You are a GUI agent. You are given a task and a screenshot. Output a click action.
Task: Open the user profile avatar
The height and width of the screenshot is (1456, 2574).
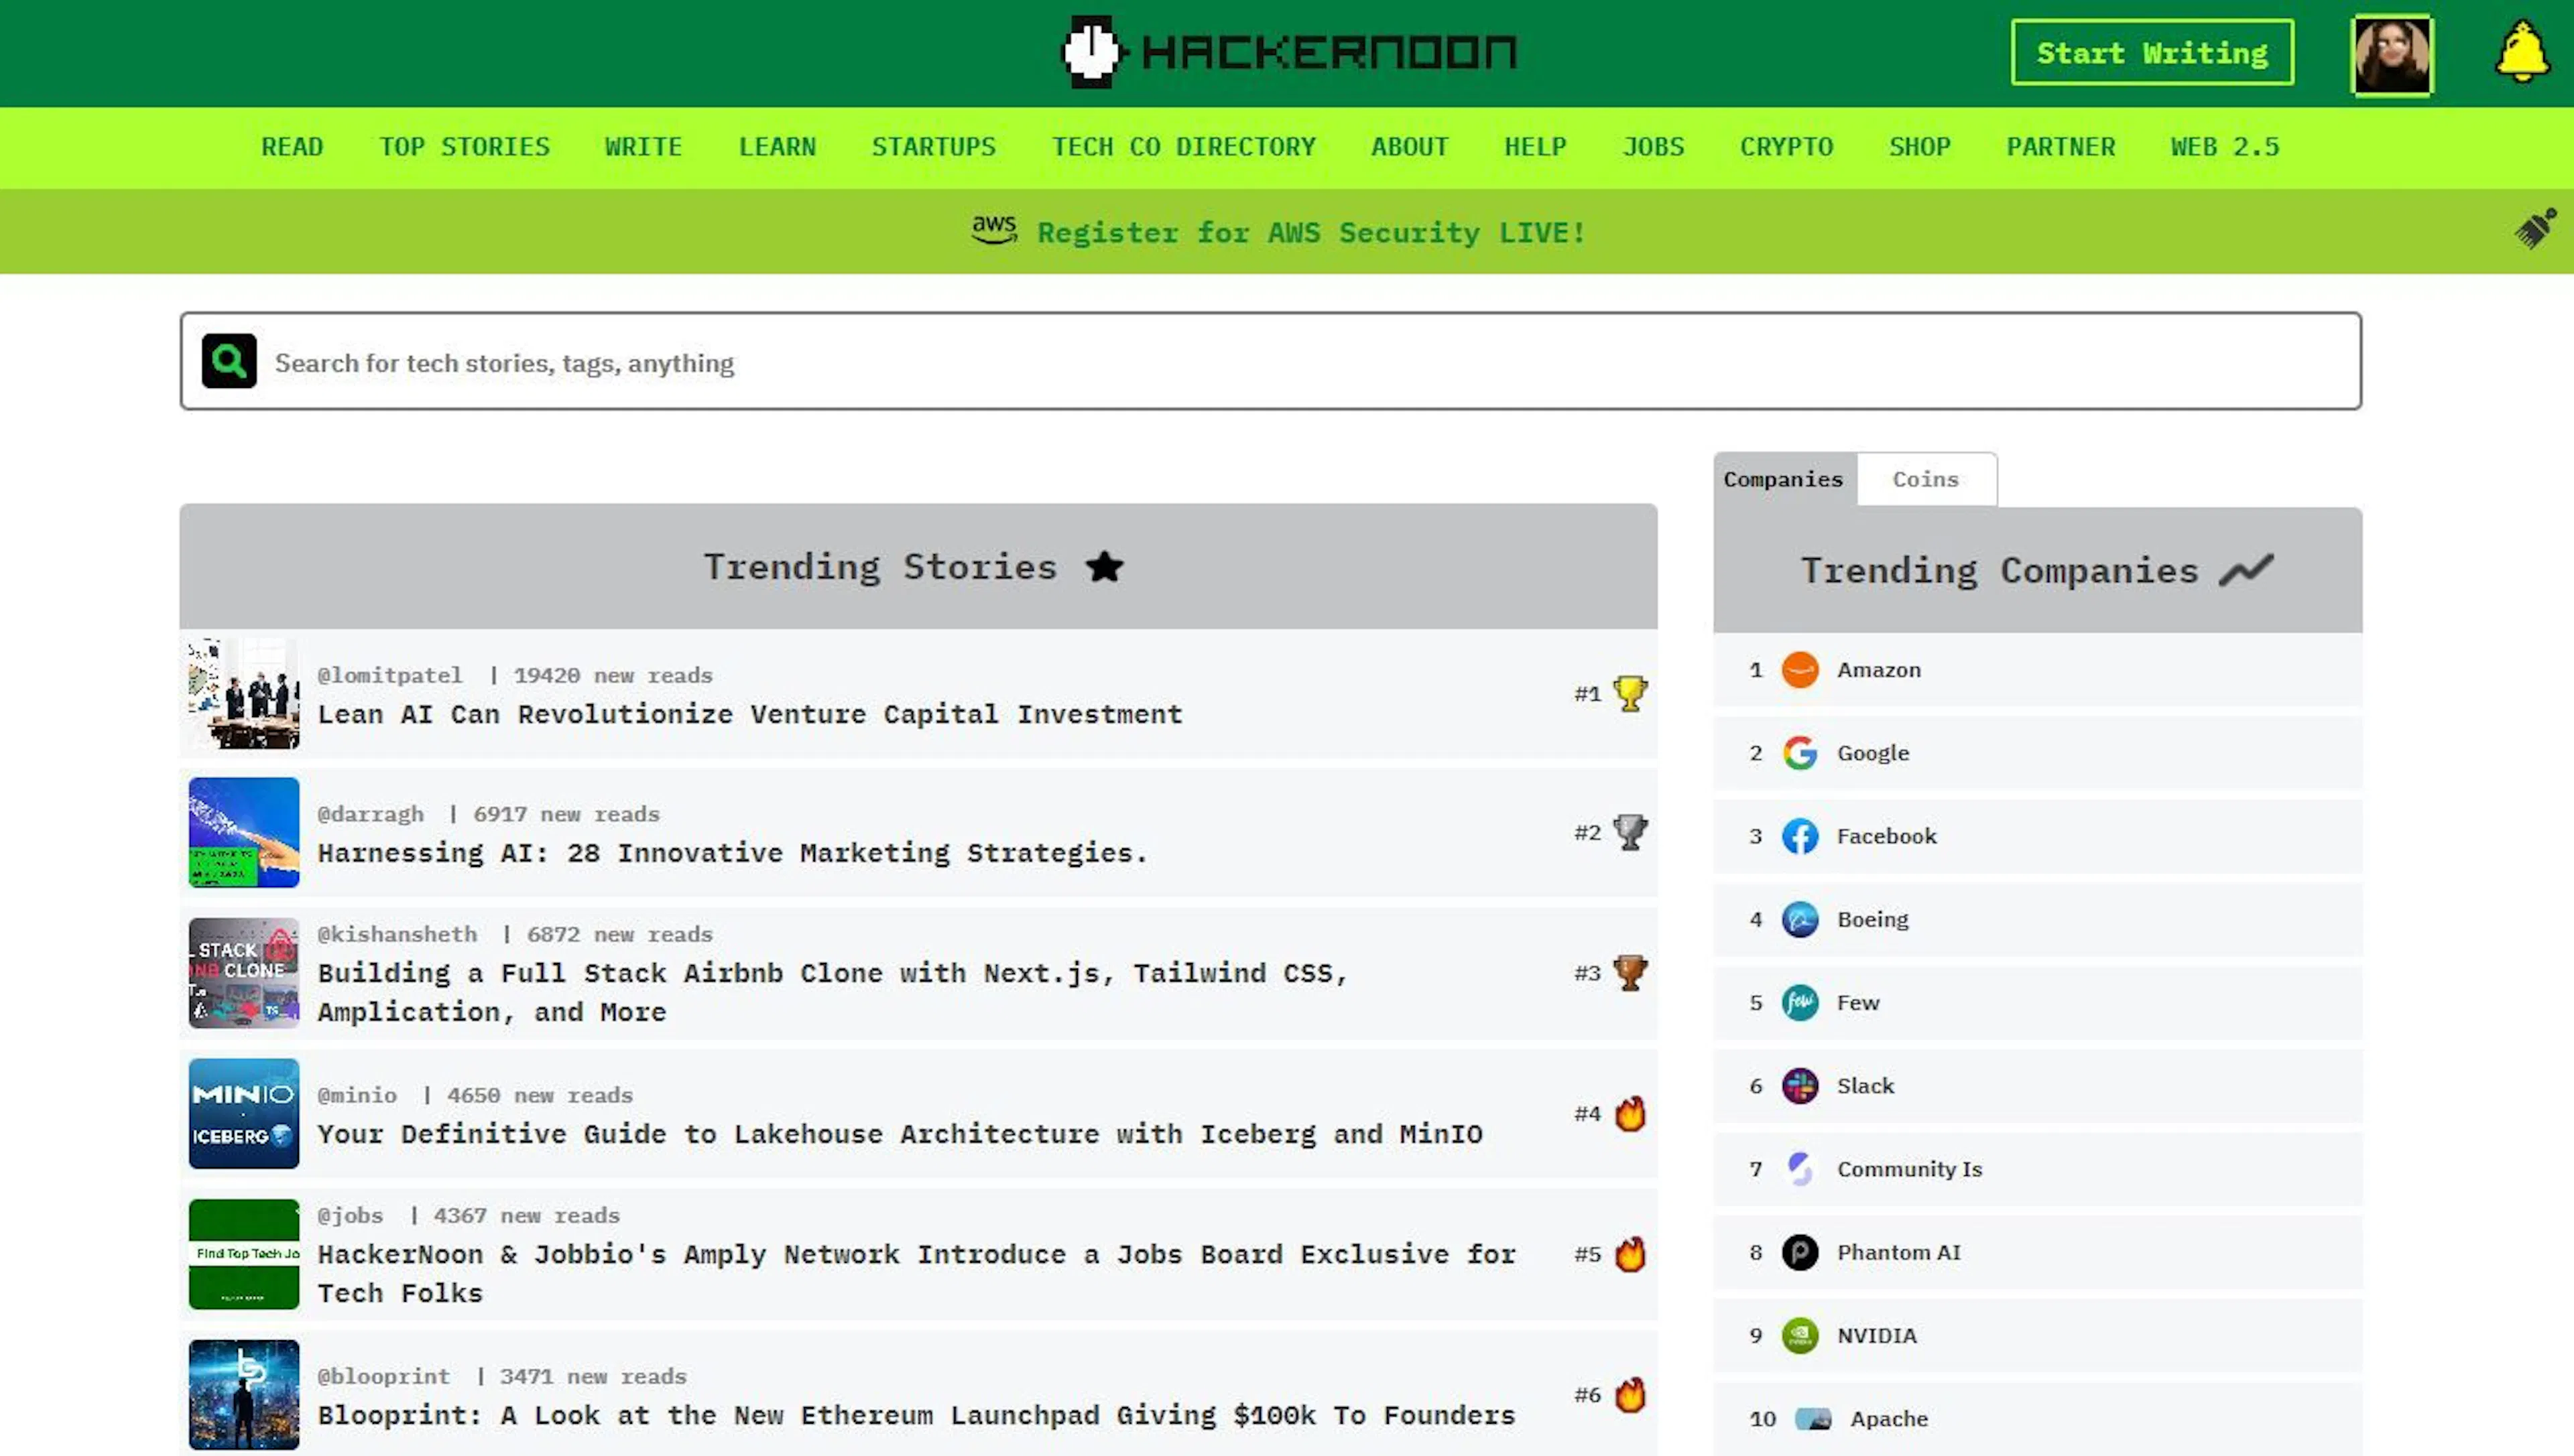[2391, 55]
